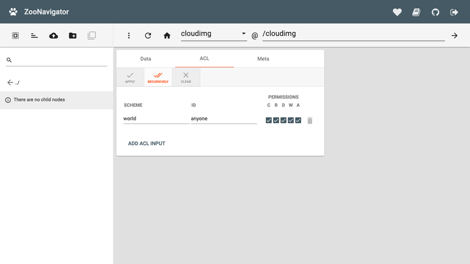Switch to the Meta tab
The height and width of the screenshot is (264, 470).
coord(263,59)
